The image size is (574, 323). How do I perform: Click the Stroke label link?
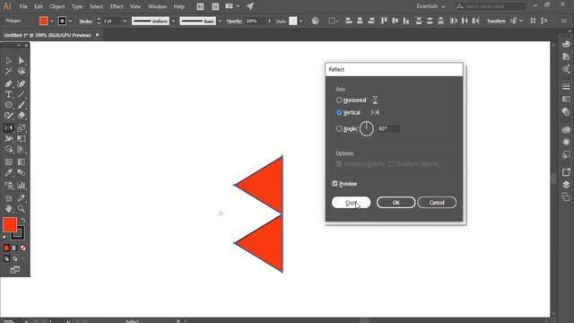coord(86,22)
